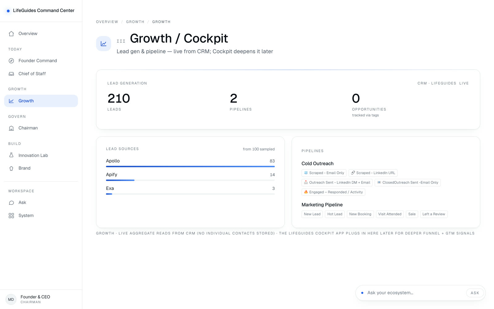Viewport: 494px width, 309px height.
Task: Click the Scraped - Email Only tag
Action: pos(324,173)
